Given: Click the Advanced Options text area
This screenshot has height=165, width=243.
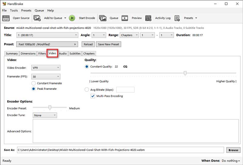Looking at the screenshot, I should 136,131.
